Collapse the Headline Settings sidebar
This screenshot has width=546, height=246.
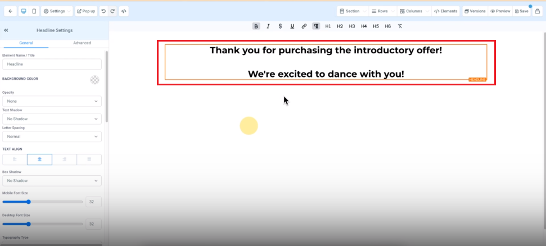pyautogui.click(x=6, y=30)
